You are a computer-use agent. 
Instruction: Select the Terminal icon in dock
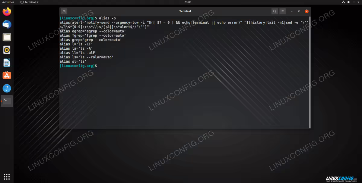(7, 101)
